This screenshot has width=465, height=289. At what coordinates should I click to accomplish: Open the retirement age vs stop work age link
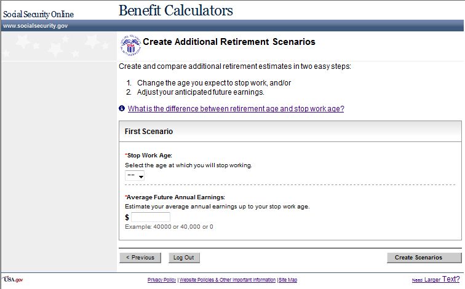click(236, 109)
